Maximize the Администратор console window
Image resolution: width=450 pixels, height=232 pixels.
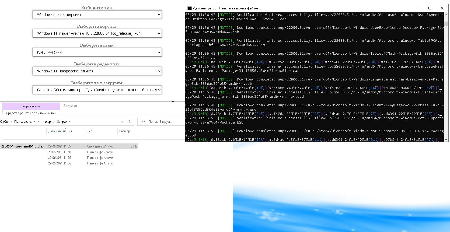tap(430, 8)
